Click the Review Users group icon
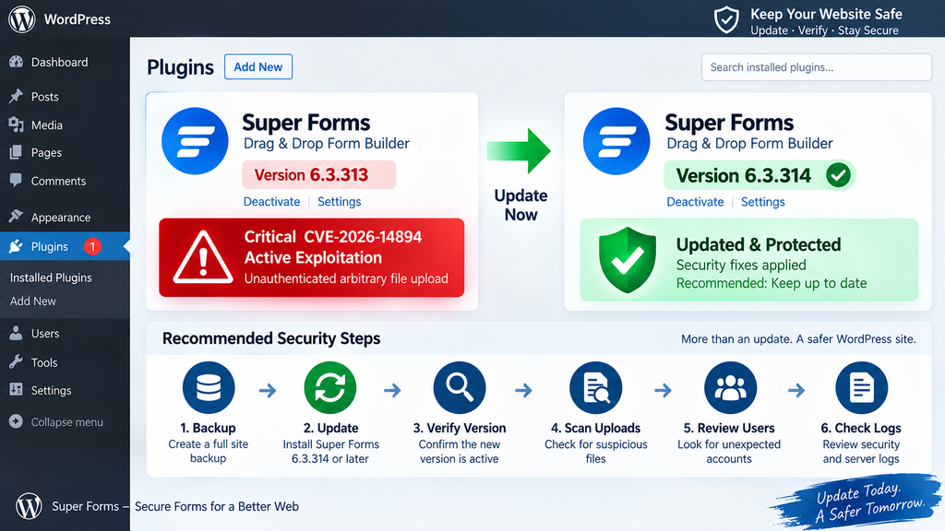Image resolution: width=945 pixels, height=531 pixels. 731,388
